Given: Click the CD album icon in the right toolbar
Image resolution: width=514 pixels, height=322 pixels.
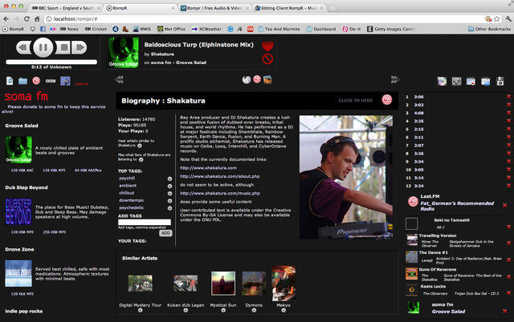Looking at the screenshot, I should 442,81.
